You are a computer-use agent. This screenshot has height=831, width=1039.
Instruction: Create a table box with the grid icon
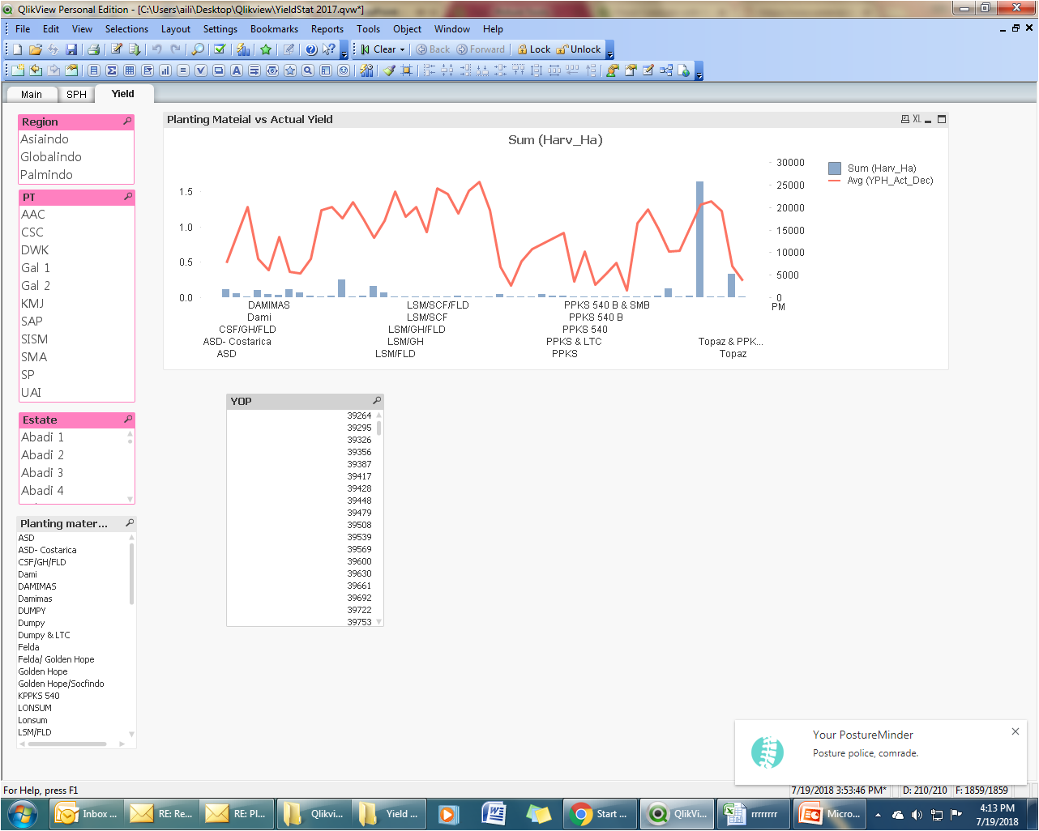tap(130, 70)
